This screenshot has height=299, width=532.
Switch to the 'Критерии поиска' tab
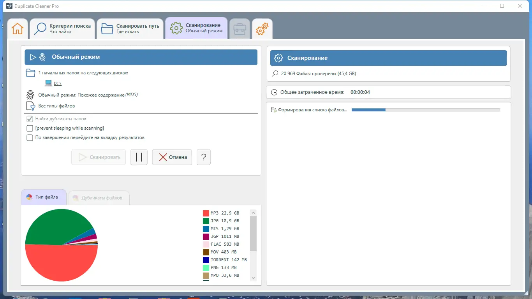63,29
